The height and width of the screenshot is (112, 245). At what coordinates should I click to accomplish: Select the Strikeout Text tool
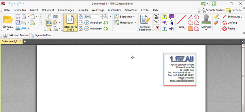pos(164,23)
